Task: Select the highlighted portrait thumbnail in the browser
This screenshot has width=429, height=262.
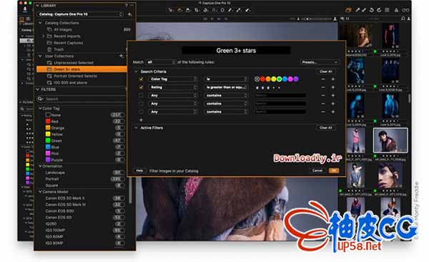Action: (x=390, y=140)
